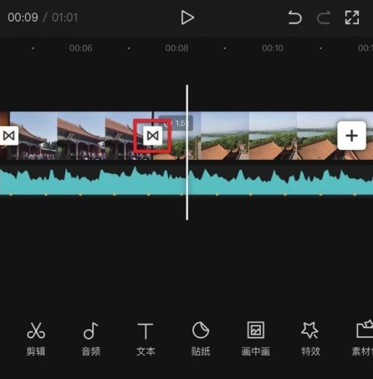Click the 00:10 mark on time ruler
Viewport: 373px width, 379px height.
pyautogui.click(x=273, y=48)
